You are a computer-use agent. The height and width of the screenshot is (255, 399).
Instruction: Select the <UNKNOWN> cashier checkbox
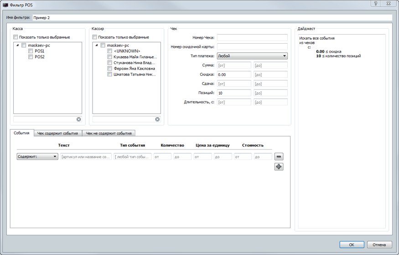click(110, 51)
